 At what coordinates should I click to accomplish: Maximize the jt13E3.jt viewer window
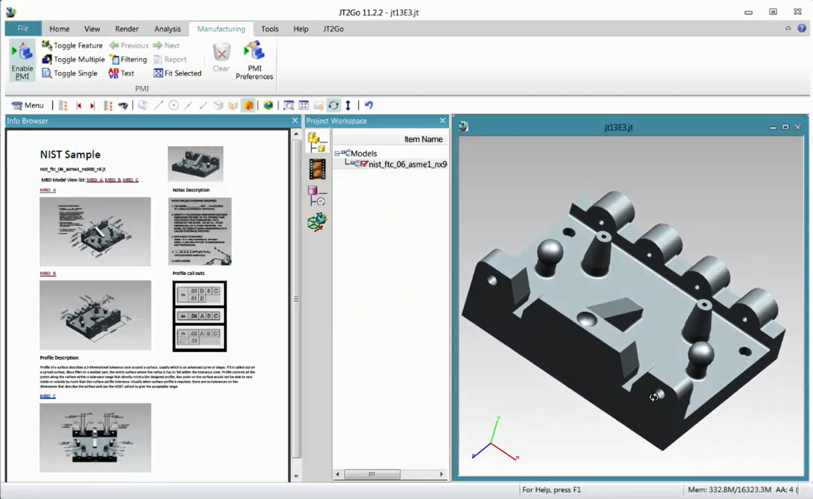[785, 127]
